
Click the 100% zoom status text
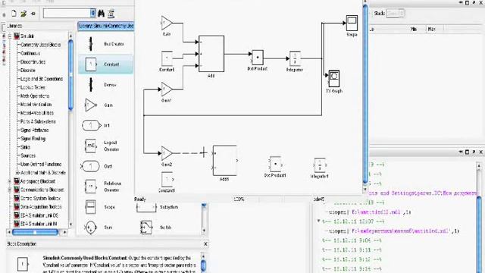pos(239,199)
